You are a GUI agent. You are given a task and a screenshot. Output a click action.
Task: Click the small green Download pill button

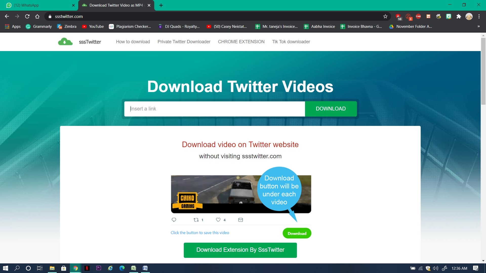point(297,233)
